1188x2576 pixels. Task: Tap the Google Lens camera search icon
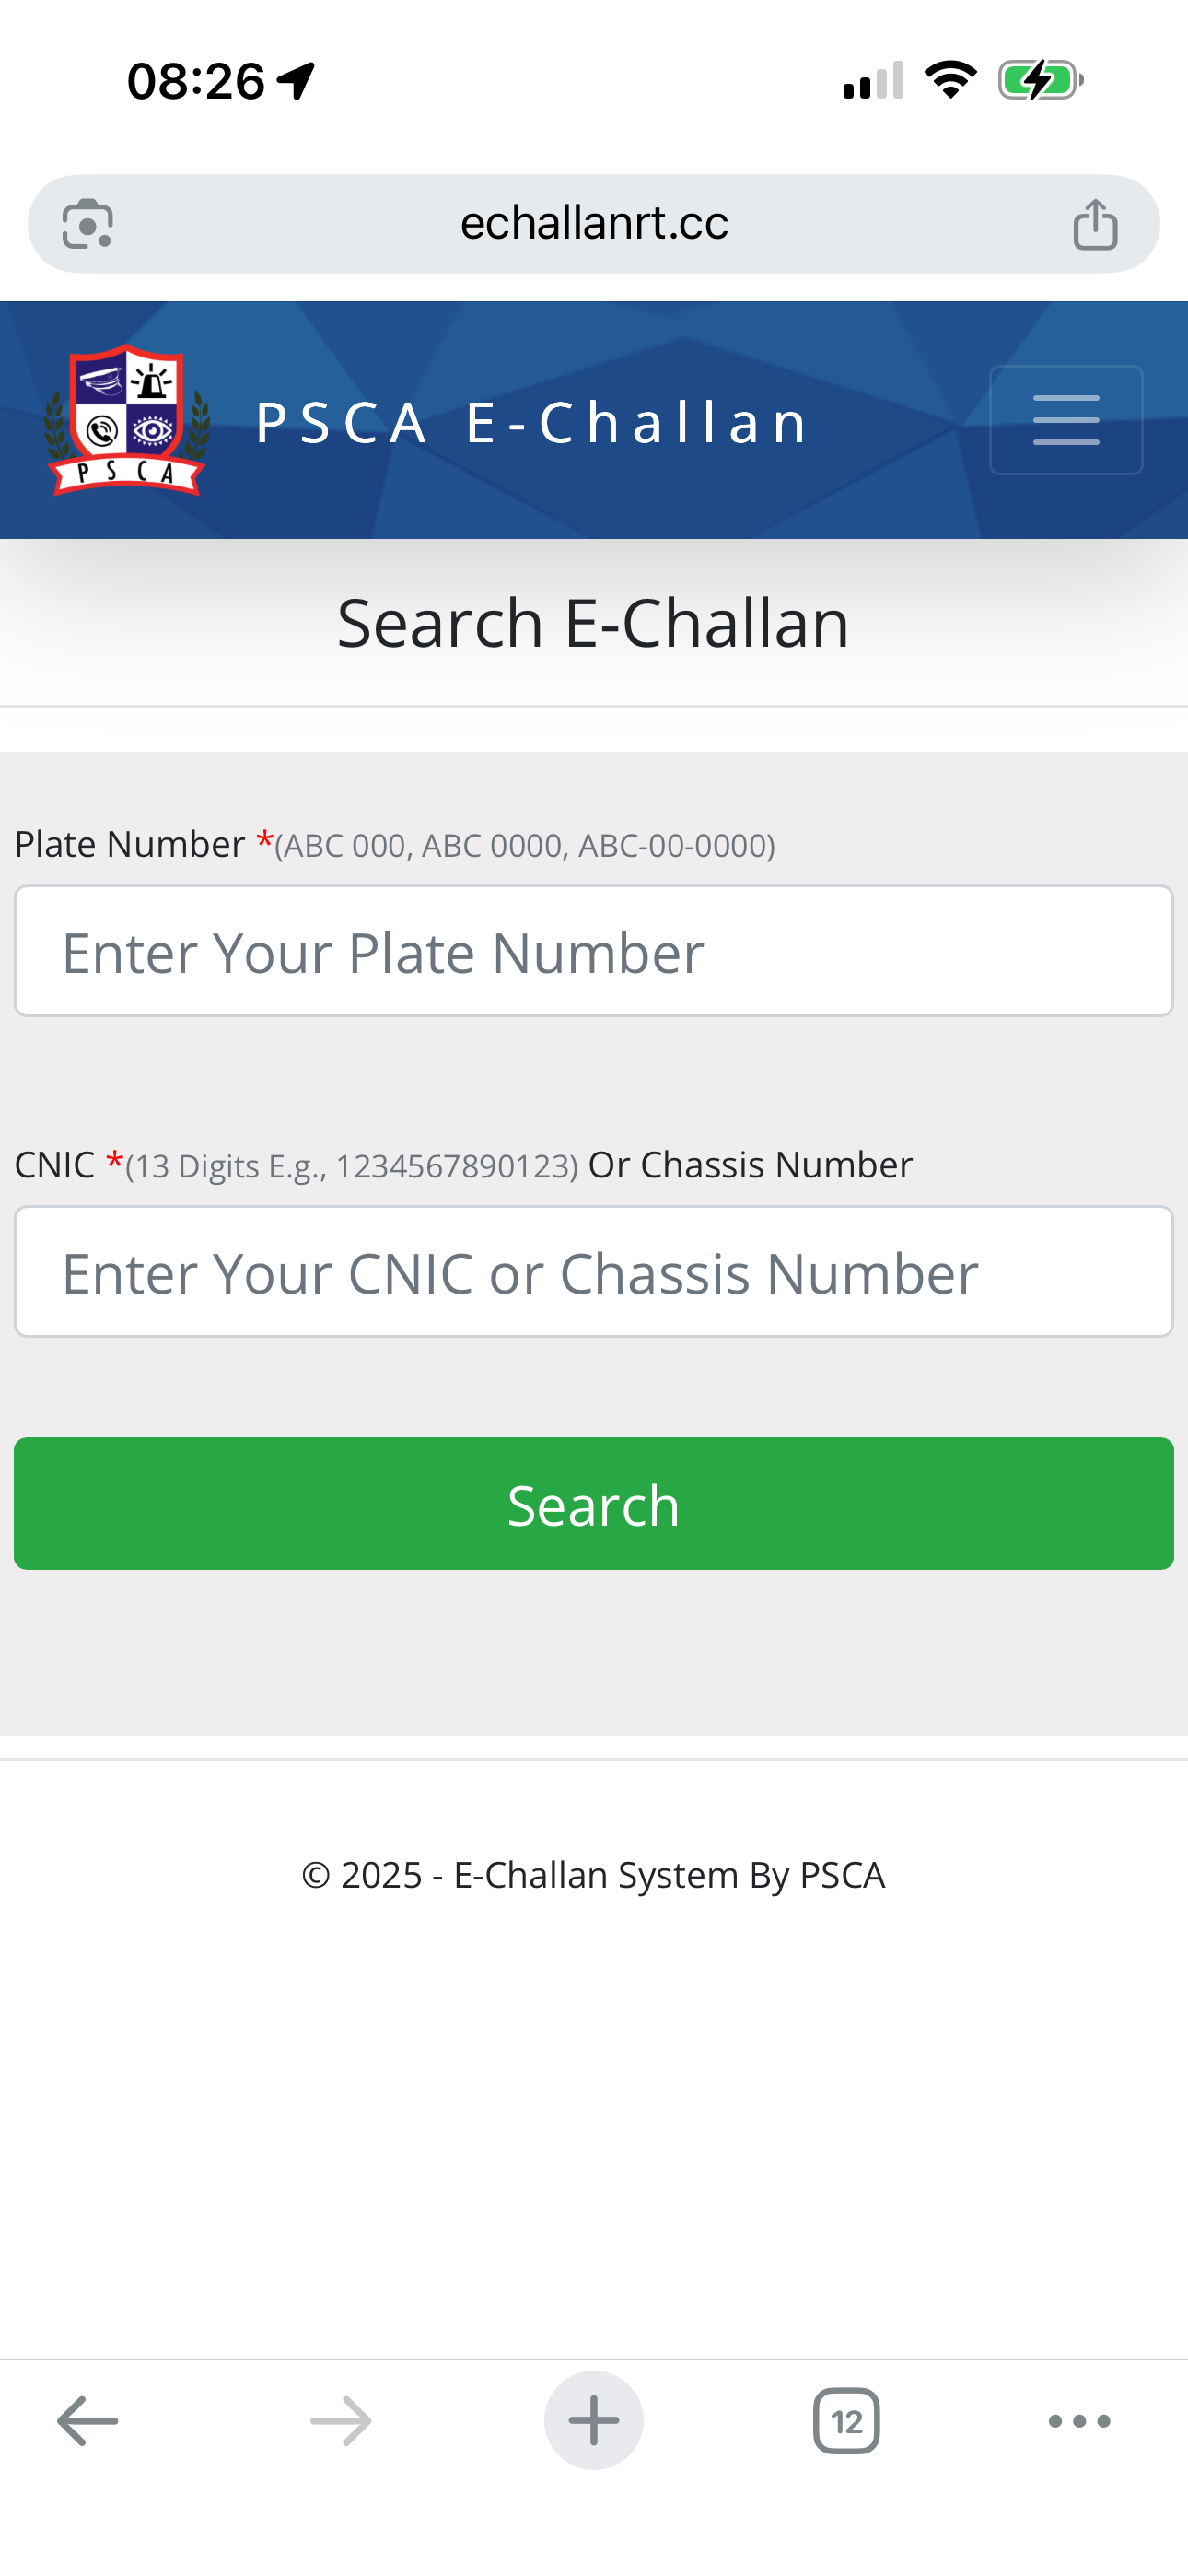(x=88, y=224)
